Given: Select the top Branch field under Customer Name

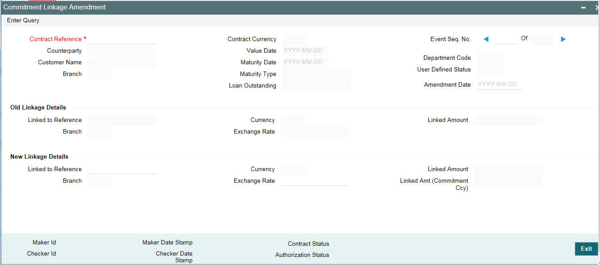Looking at the screenshot, I should pos(99,74).
